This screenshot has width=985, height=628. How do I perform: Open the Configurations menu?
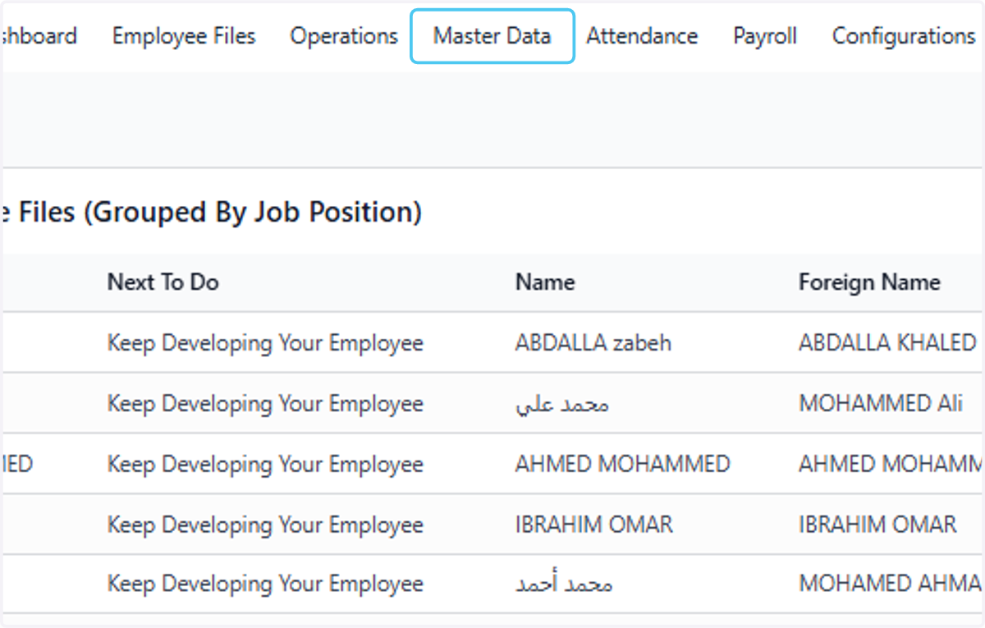click(x=904, y=36)
